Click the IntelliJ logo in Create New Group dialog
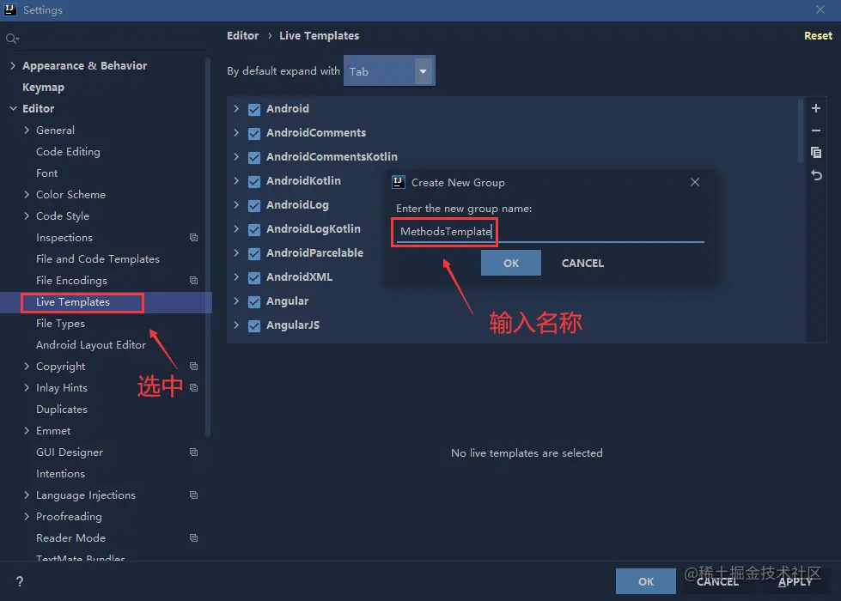This screenshot has width=841, height=601. click(398, 182)
